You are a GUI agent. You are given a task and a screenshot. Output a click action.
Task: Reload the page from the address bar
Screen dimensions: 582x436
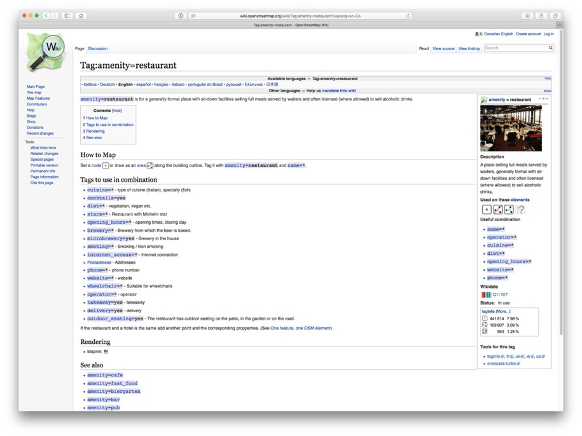pyautogui.click(x=408, y=16)
